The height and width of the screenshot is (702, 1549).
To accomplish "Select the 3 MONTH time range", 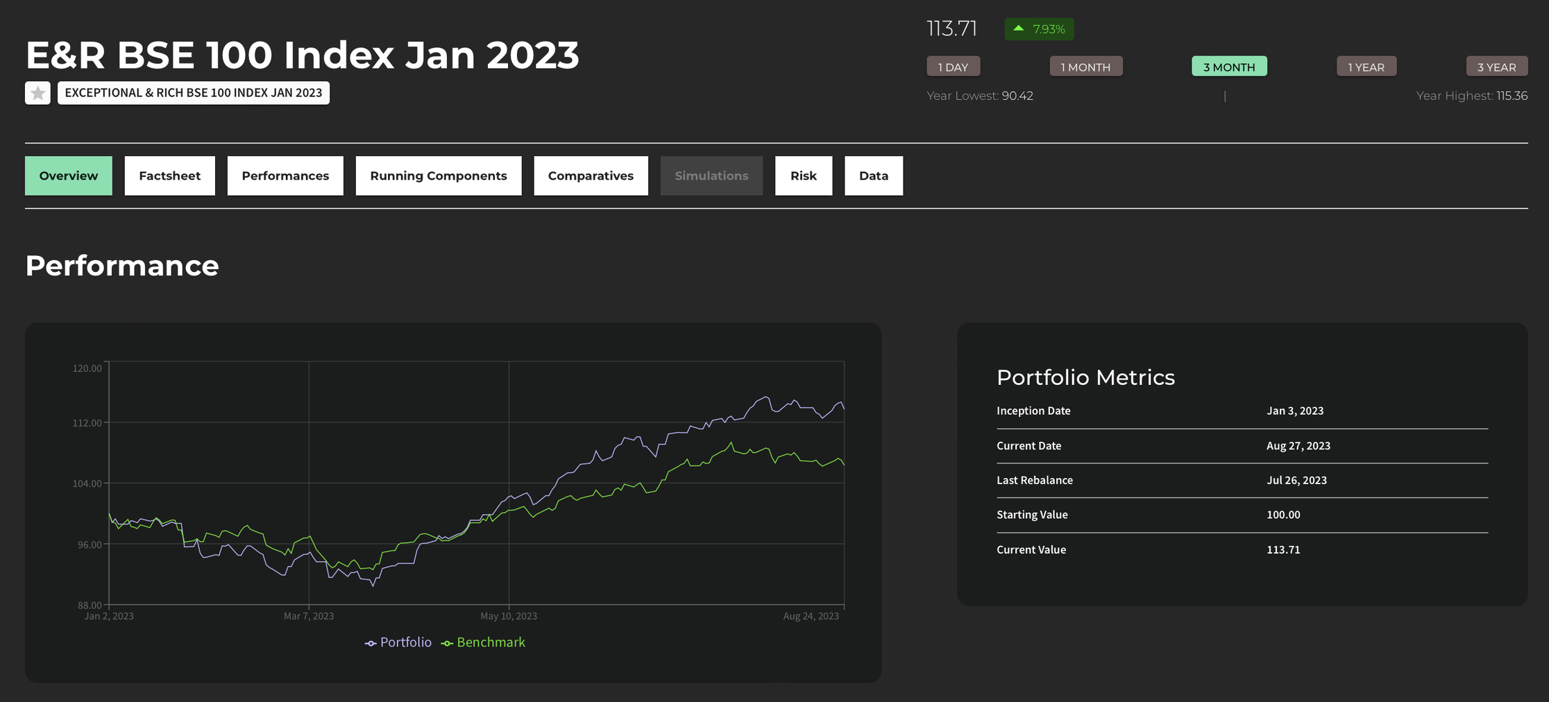I will (1228, 67).
